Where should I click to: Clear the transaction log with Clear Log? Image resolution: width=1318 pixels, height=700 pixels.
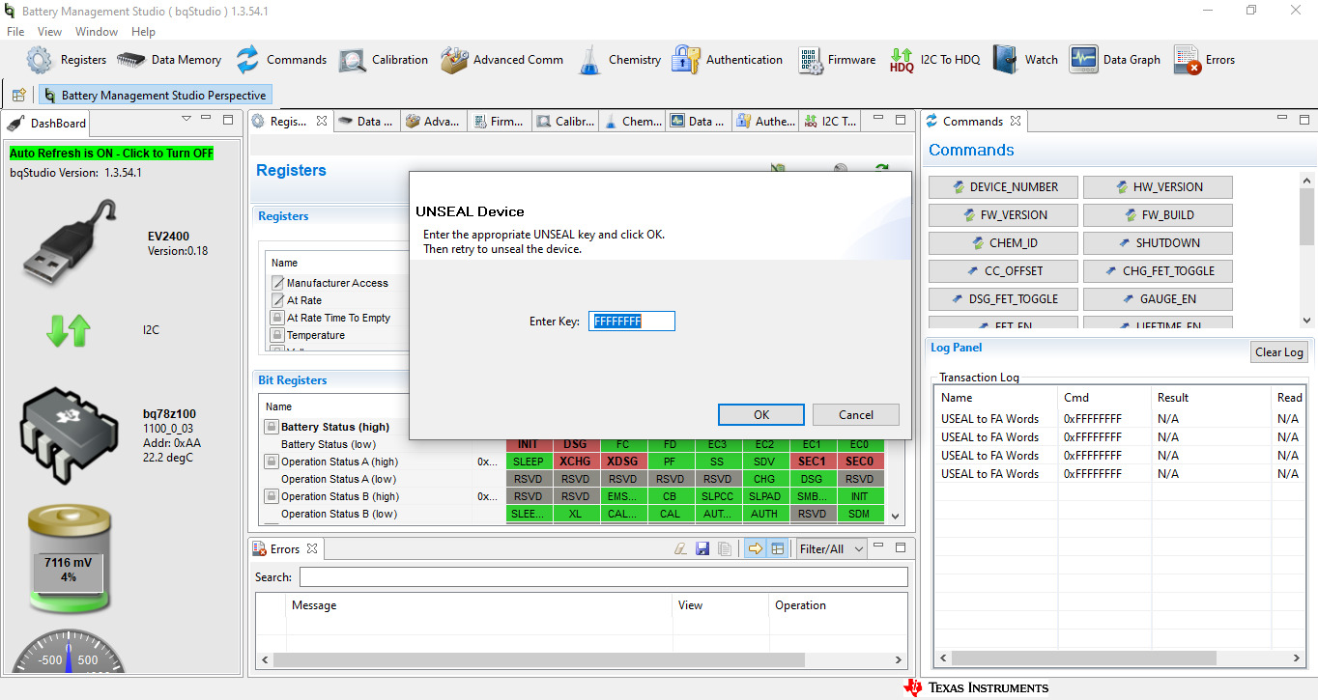[1279, 352]
